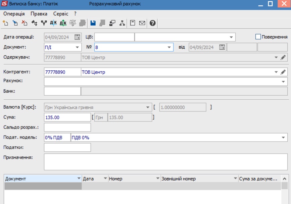Click the branching split arrows icon
This screenshot has width=291, height=204.
44,23
